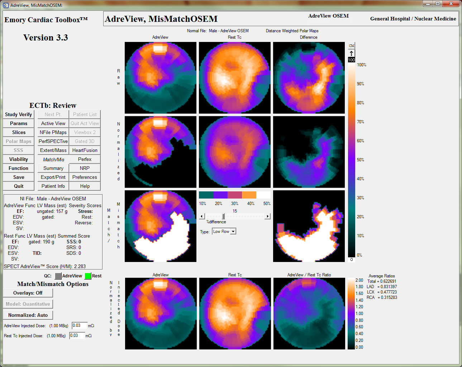Click the AdreView Injected Dose input field
The height and width of the screenshot is (367, 462).
[x=80, y=325]
